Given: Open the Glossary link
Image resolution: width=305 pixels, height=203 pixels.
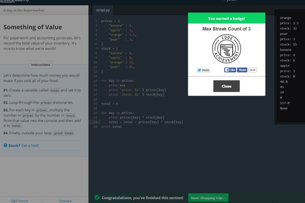Looking at the screenshot, I should [65, 201].
